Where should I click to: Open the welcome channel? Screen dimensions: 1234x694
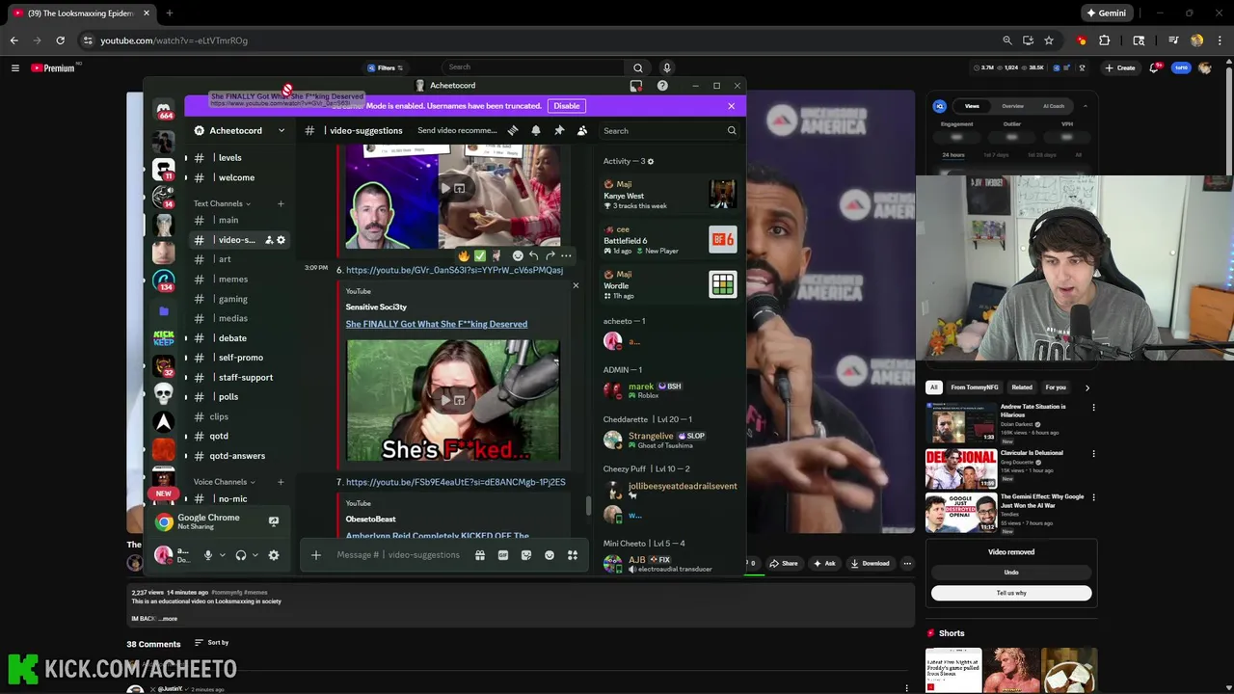pyautogui.click(x=238, y=177)
